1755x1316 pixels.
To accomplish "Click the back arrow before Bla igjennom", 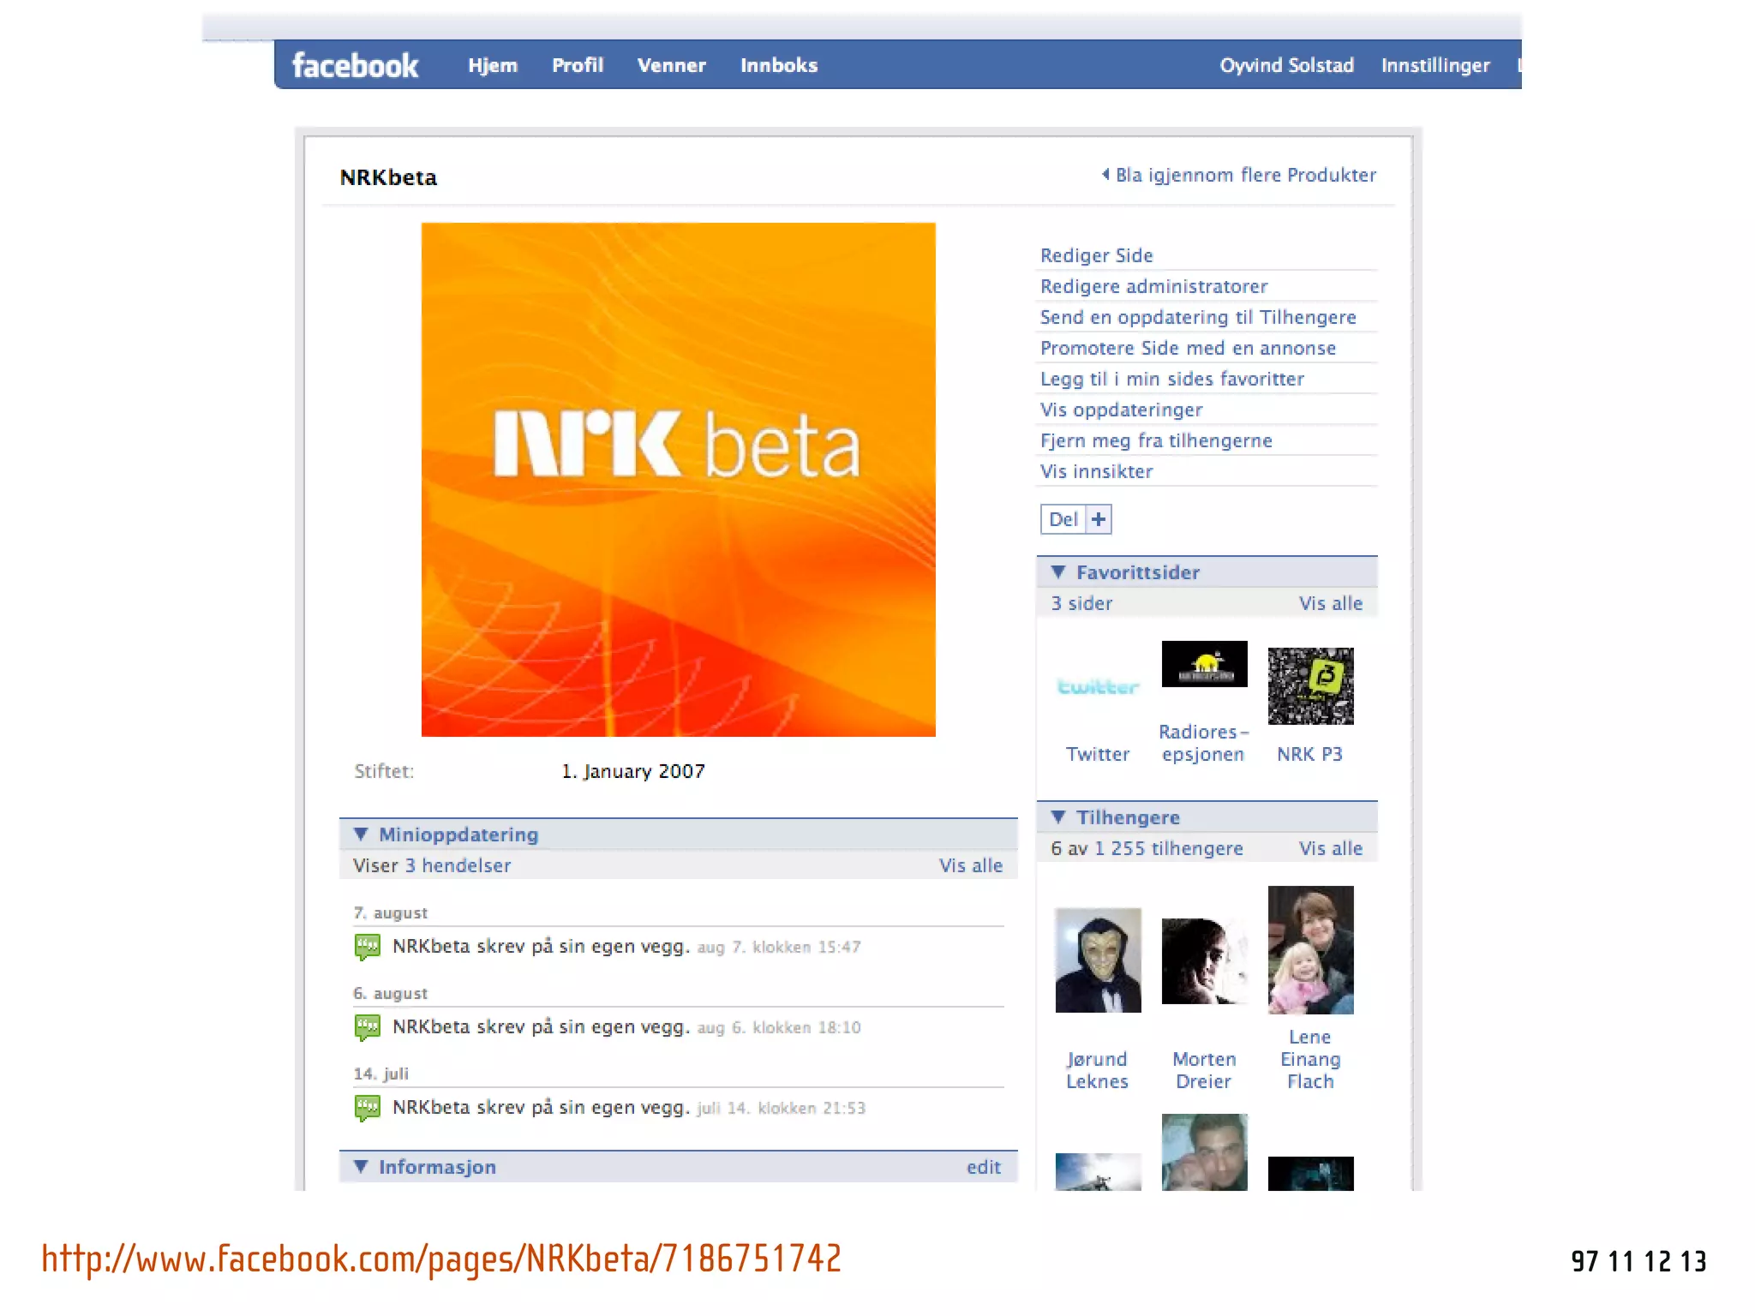I will [x=1105, y=174].
